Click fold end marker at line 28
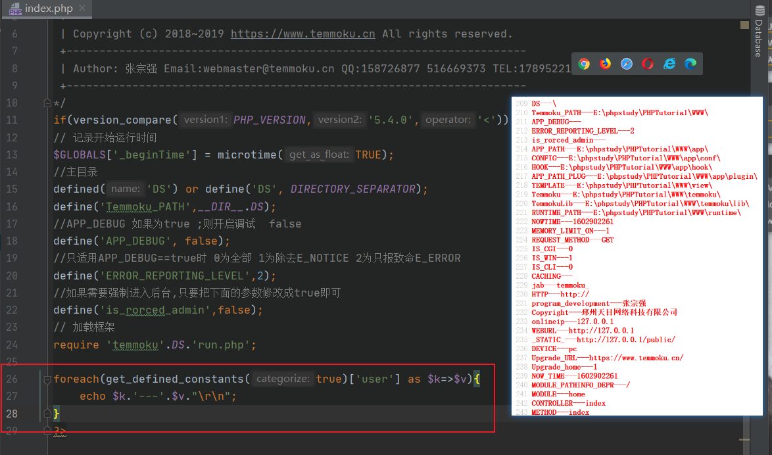Viewport: 772px width, 455px height. click(47, 413)
